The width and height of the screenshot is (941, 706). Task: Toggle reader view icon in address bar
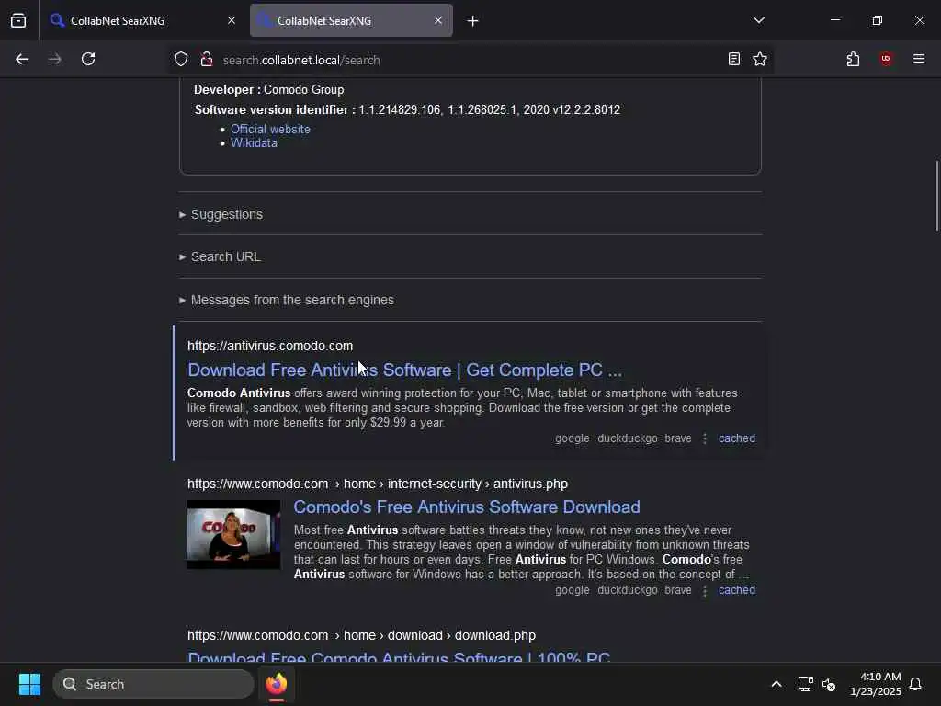(733, 59)
